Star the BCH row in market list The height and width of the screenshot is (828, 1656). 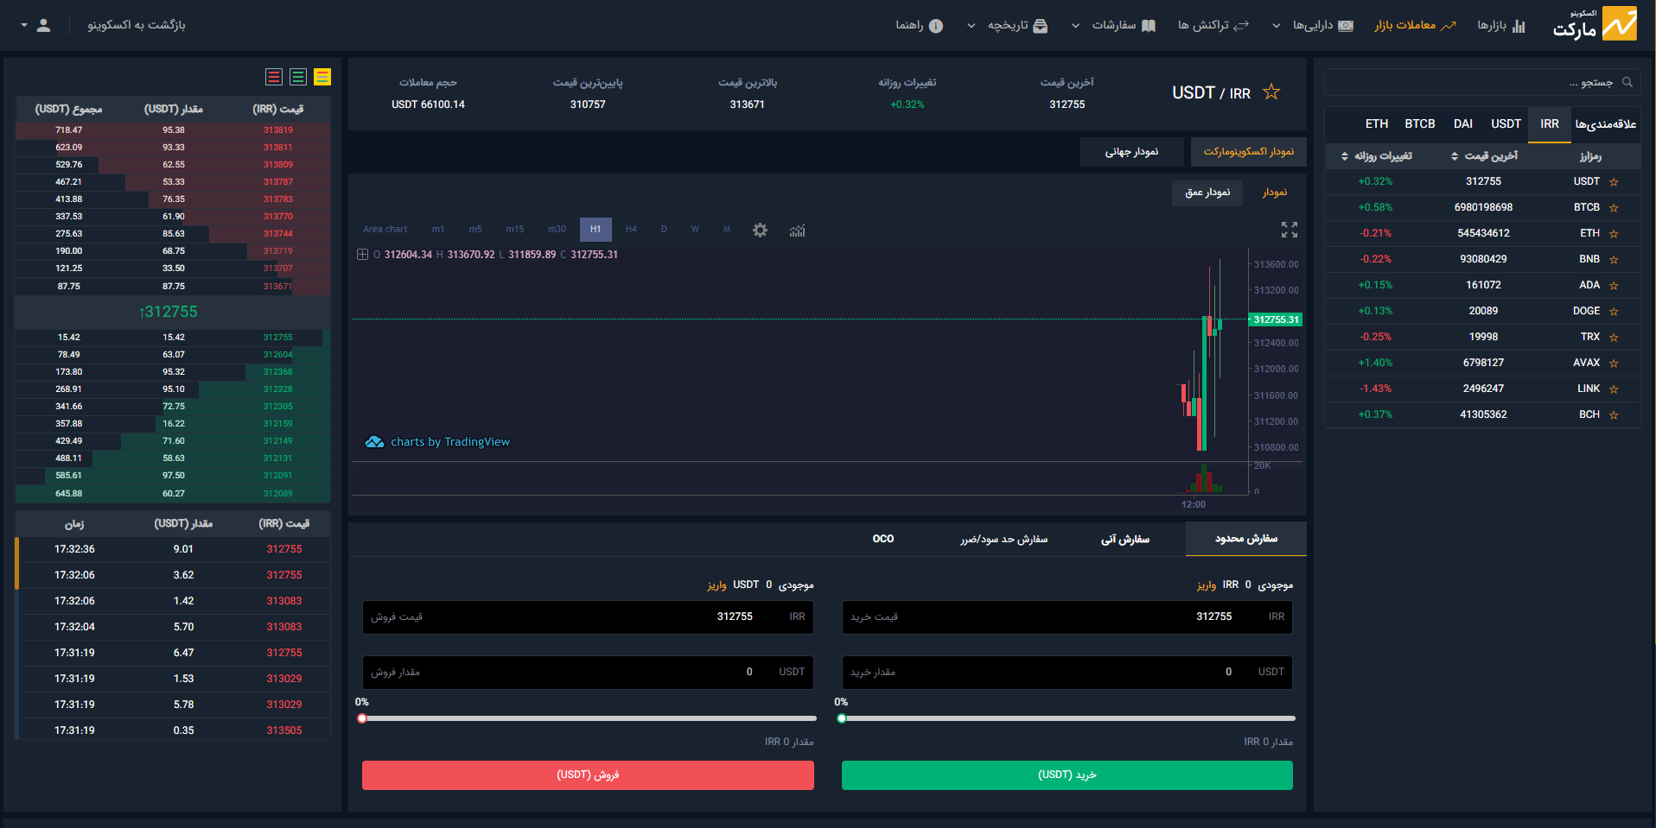click(1614, 415)
